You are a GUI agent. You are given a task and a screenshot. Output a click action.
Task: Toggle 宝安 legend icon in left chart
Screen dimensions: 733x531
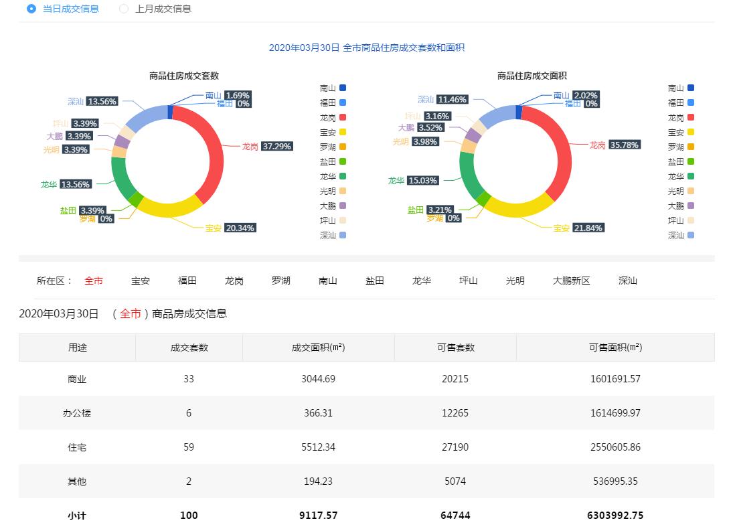click(x=343, y=132)
